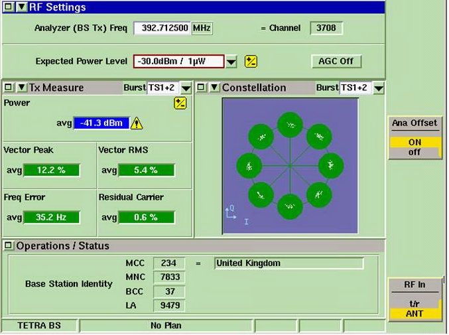Click the TETRA BS status bar button
Viewport: 449px width, 335px height.
tap(38, 326)
